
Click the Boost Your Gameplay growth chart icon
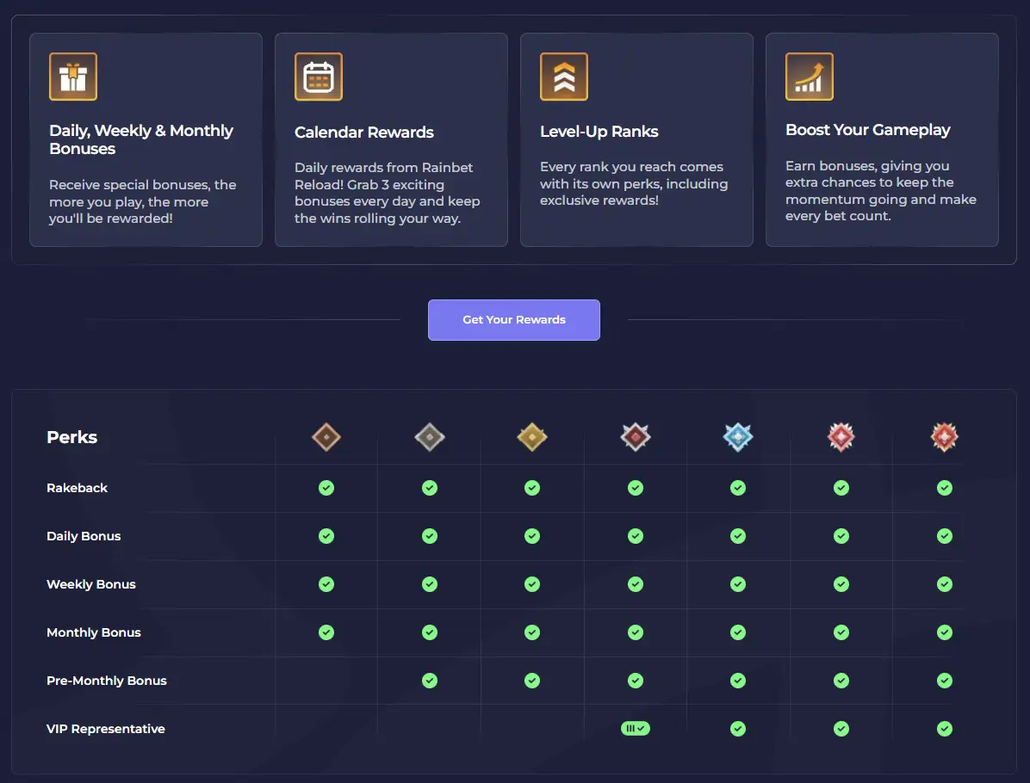tap(810, 76)
